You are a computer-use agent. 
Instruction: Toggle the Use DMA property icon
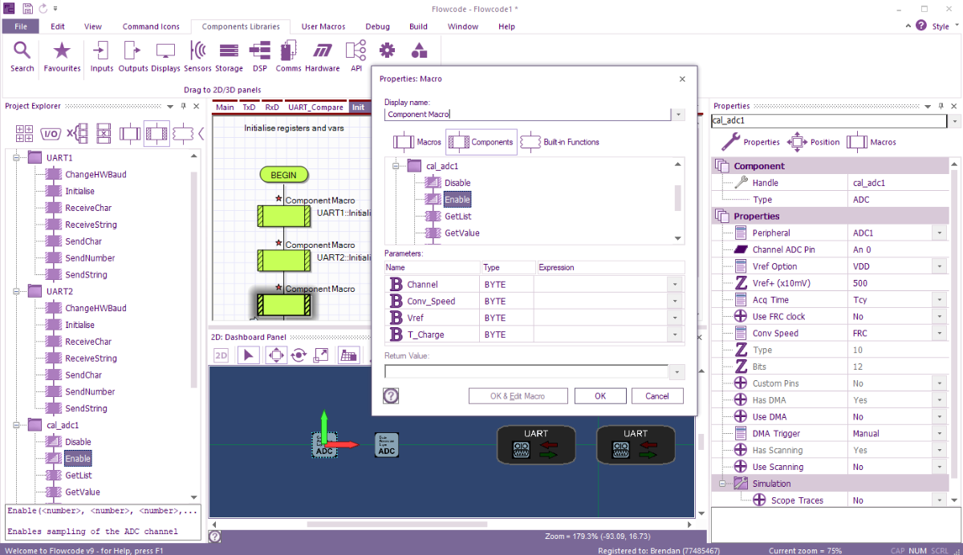[741, 417]
